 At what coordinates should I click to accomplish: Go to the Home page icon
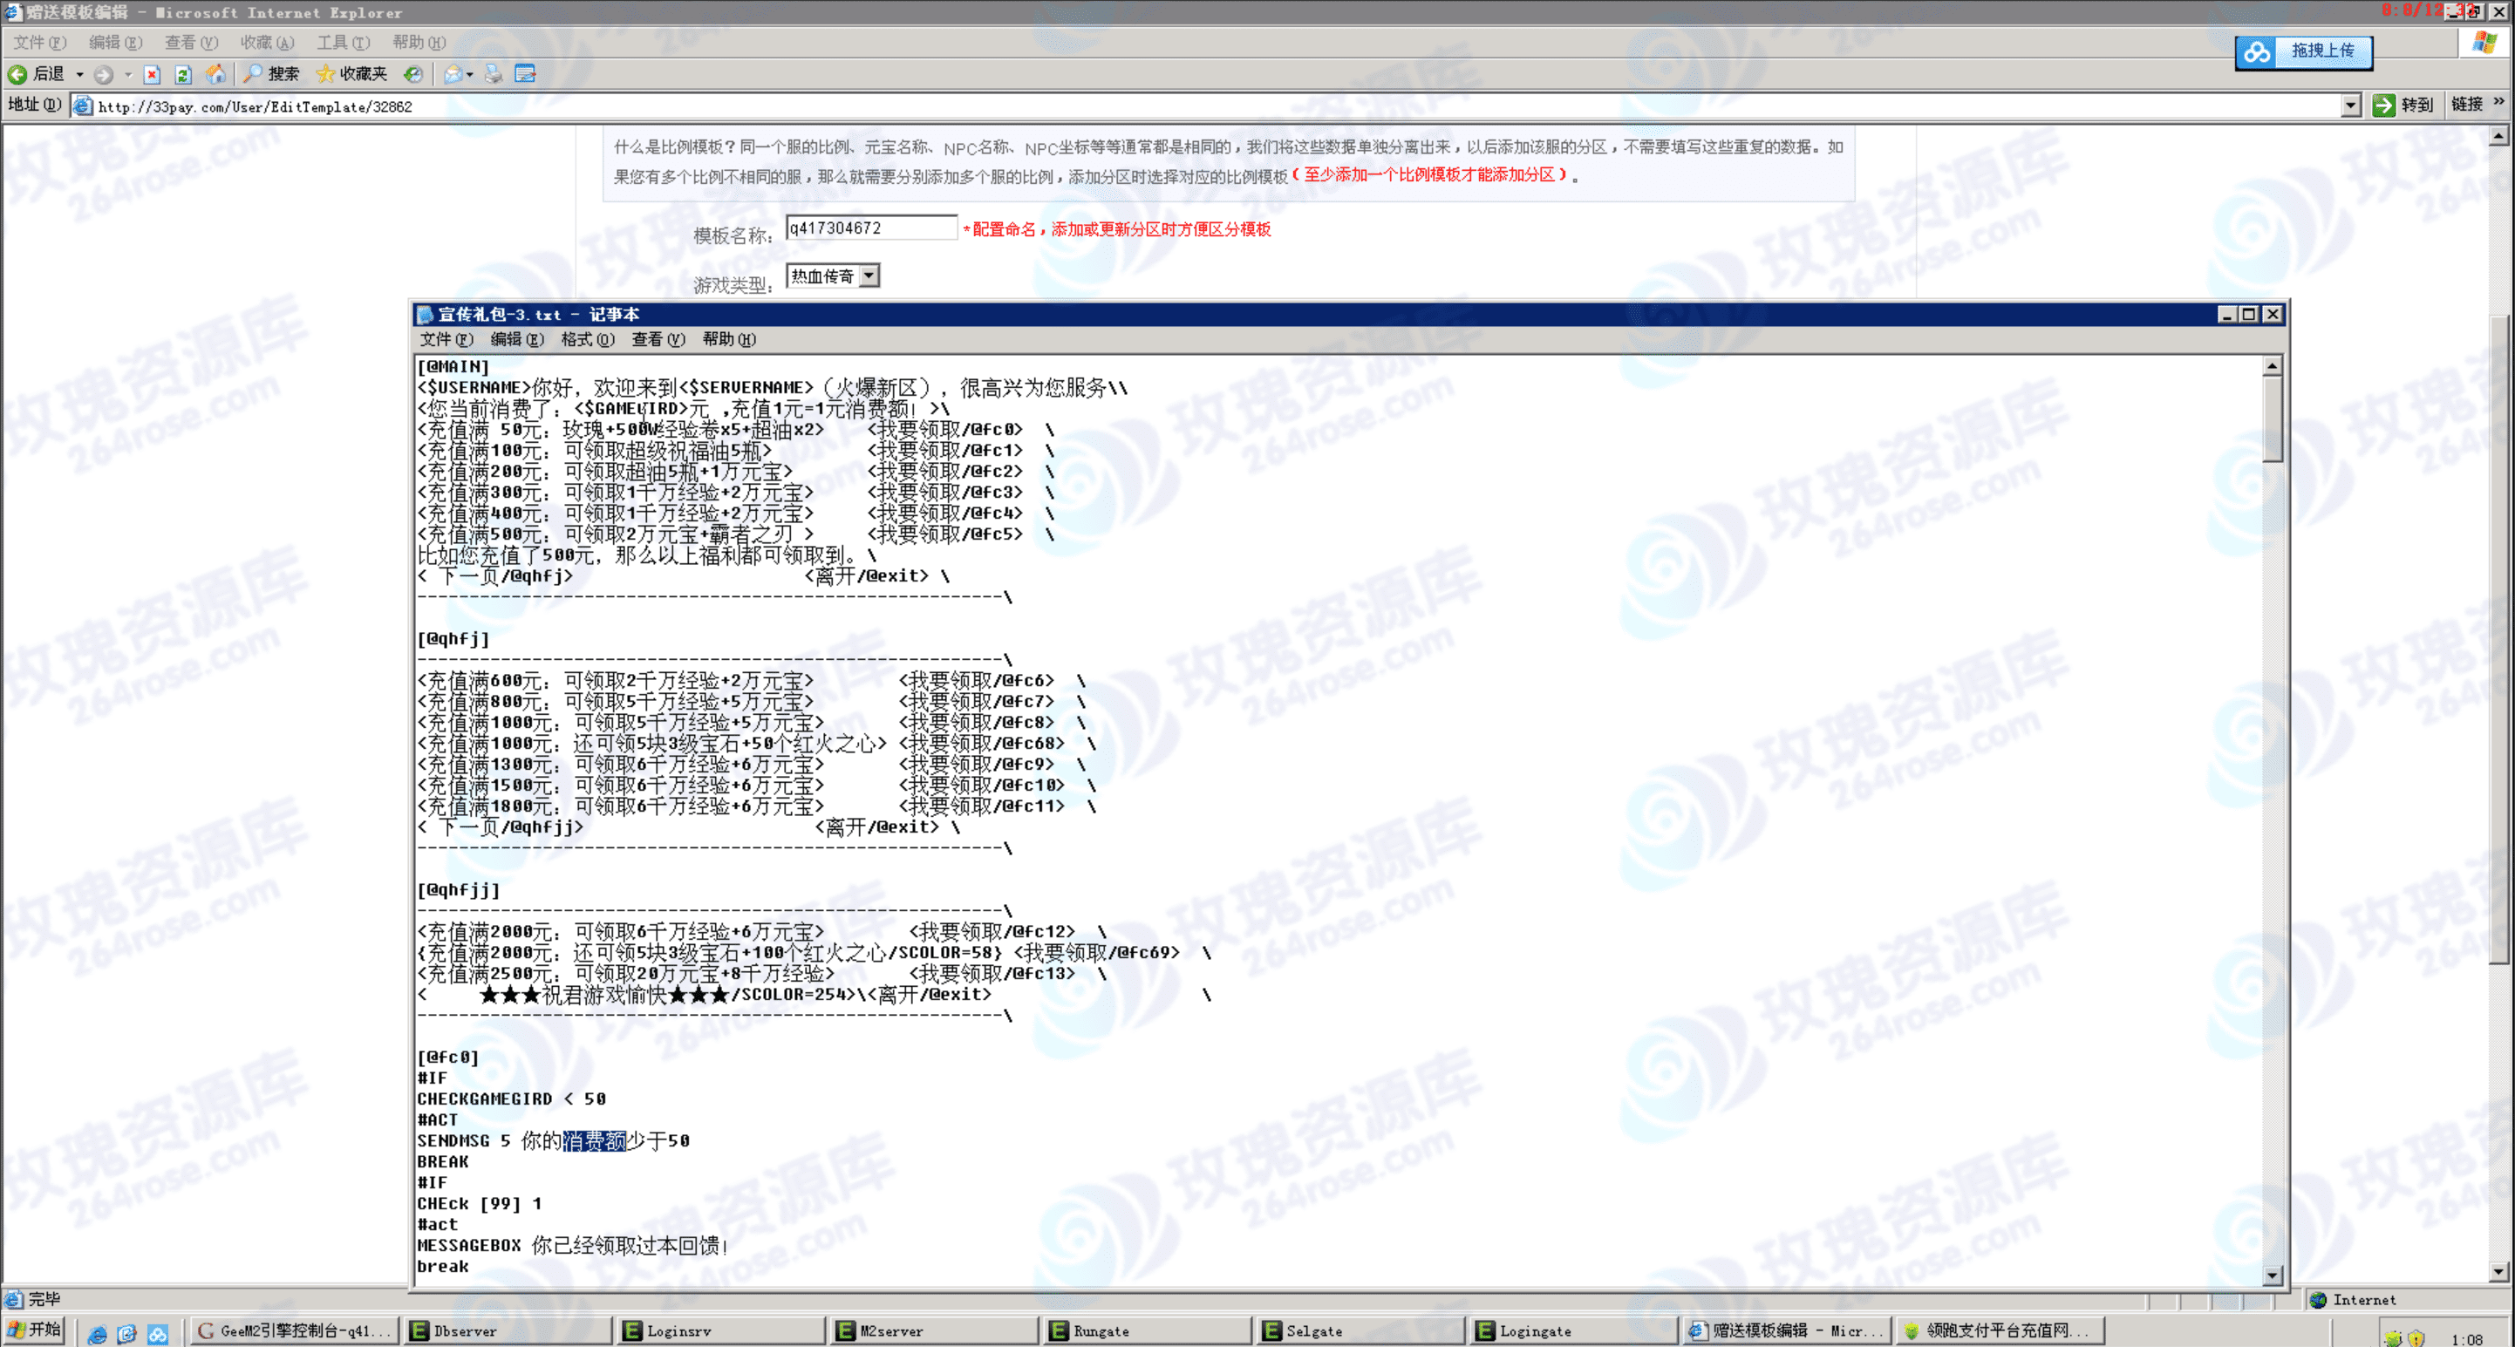point(215,74)
